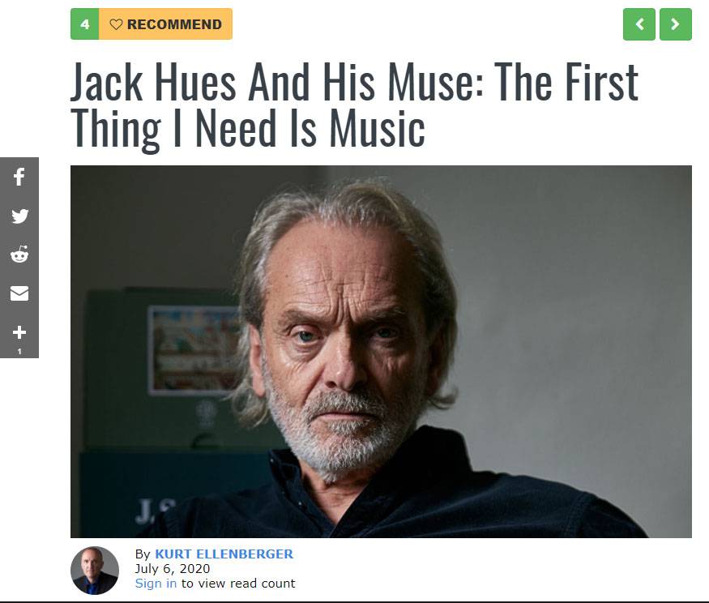
Task: Click the green recommend count badge showing 4
Action: pos(84,24)
